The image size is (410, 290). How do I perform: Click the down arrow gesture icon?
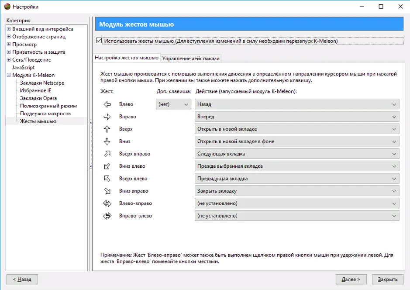[x=107, y=141]
